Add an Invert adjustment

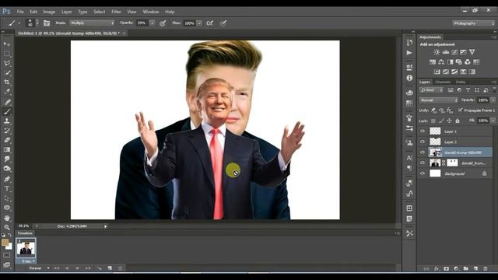[x=437, y=72]
